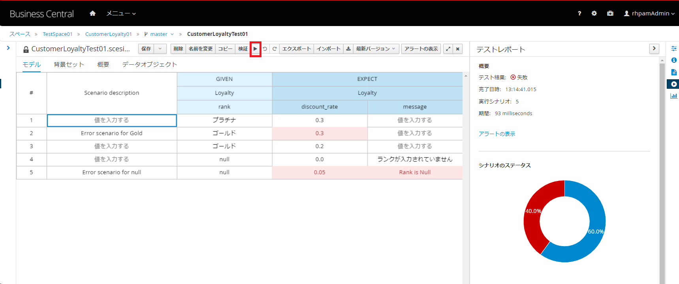
Task: Click the コピー button
Action: point(225,49)
